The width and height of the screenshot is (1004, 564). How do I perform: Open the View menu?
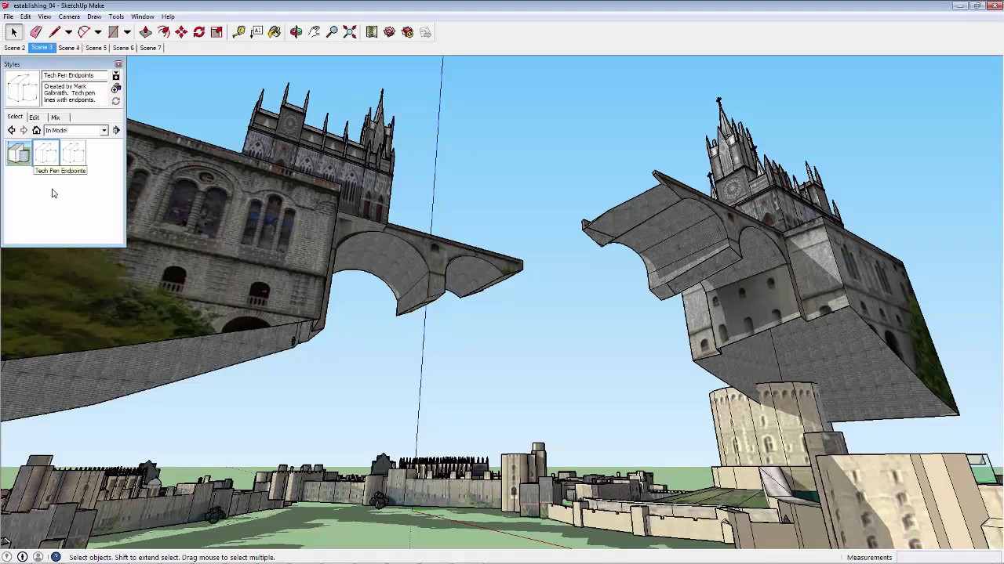point(45,16)
